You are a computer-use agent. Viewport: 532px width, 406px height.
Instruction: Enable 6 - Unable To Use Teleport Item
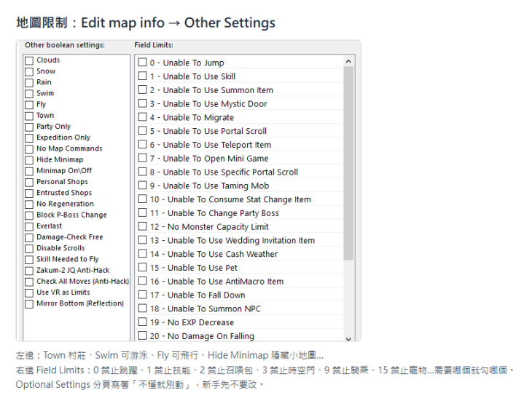pyautogui.click(x=143, y=144)
